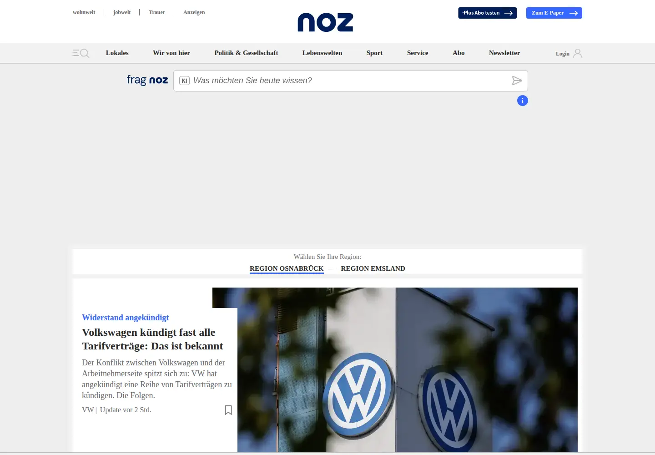Image resolution: width=655 pixels, height=455 pixels.
Task: Open Politik & Gesellschaft section
Action: coord(246,53)
